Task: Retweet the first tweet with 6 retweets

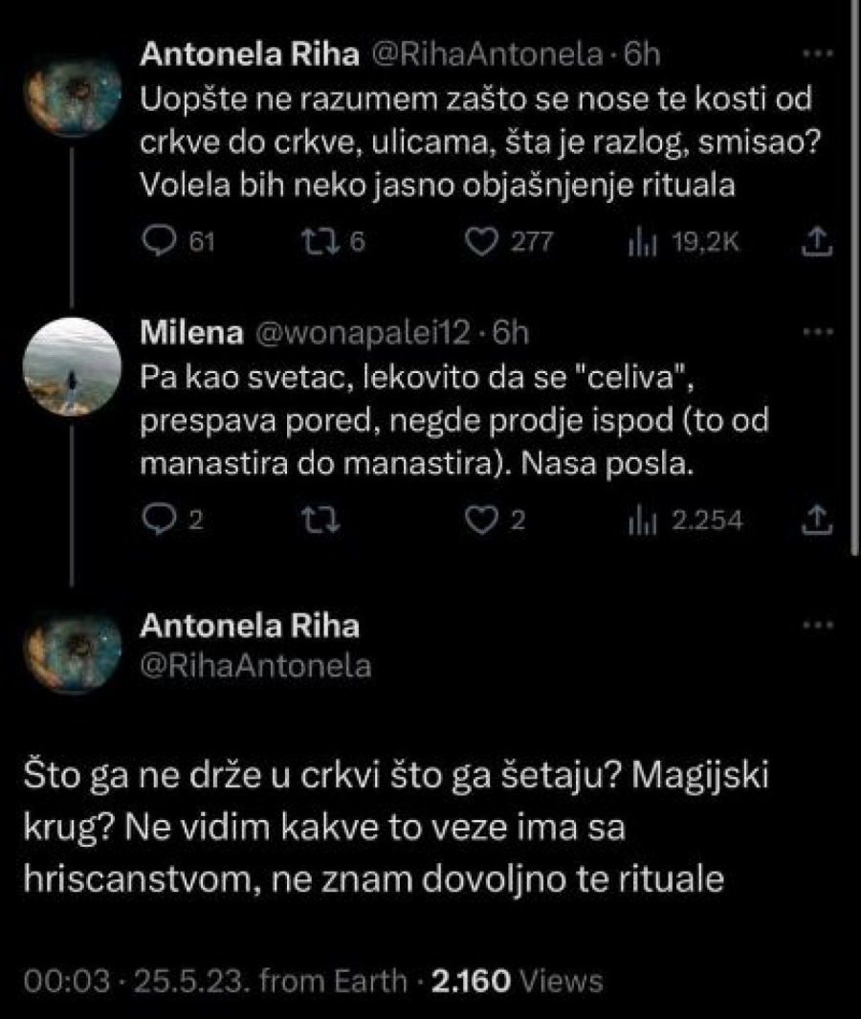Action: coord(313,242)
